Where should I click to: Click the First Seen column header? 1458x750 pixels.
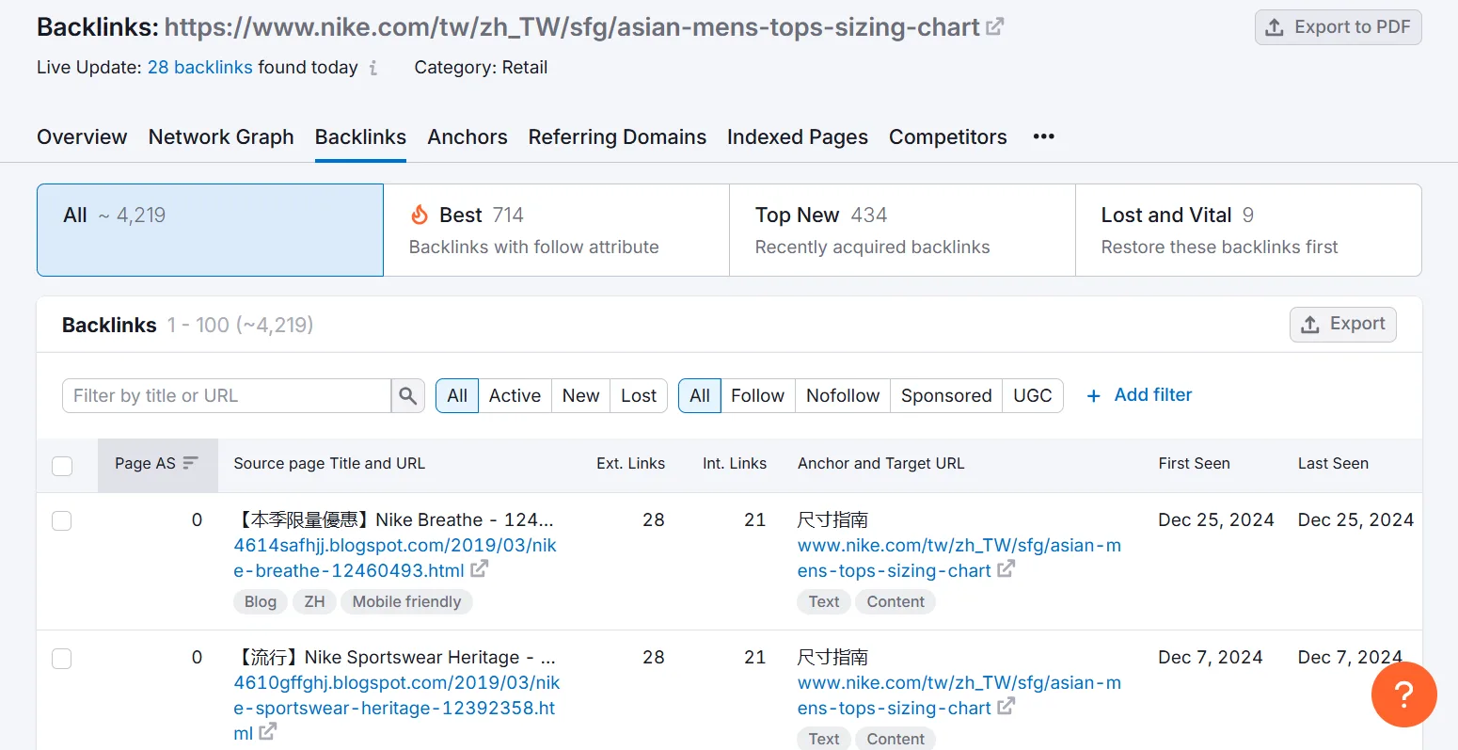click(1194, 464)
